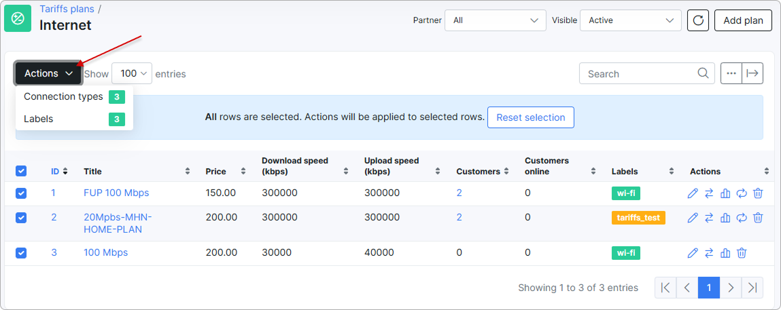The height and width of the screenshot is (310, 781).
Task: Open the 20Mpbs-MHN-HOME-PLAN title link
Action: tap(118, 224)
